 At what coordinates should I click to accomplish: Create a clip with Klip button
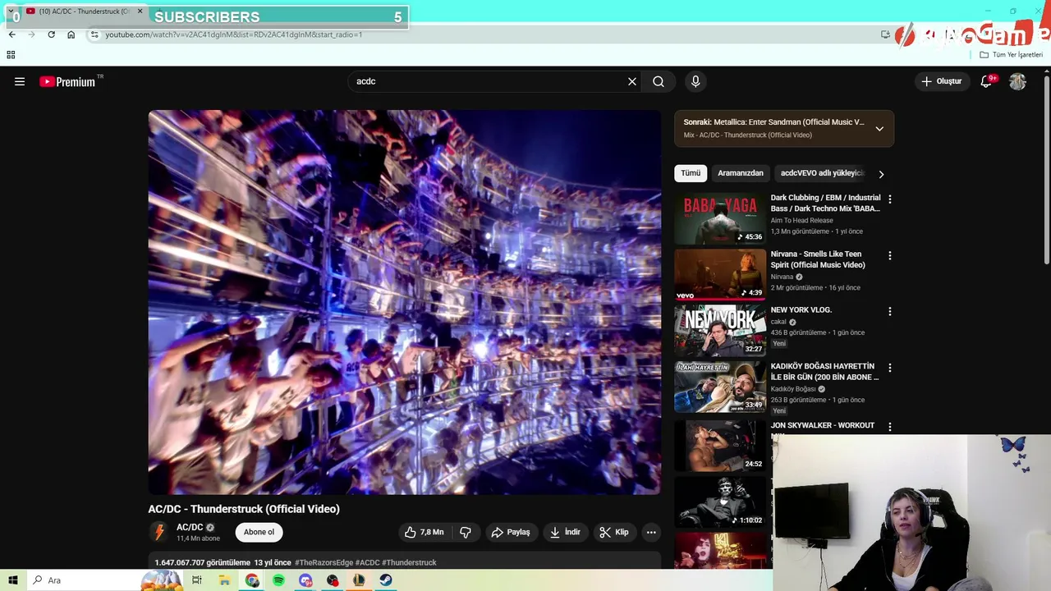click(614, 532)
